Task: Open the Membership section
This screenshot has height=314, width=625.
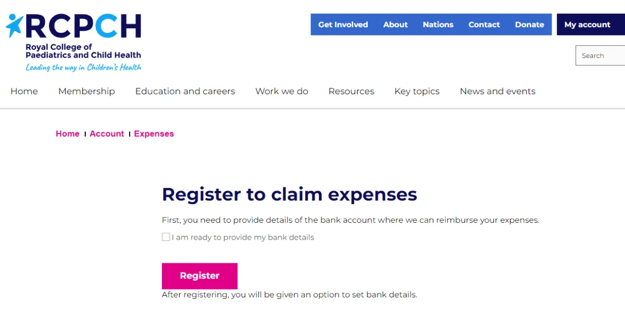Action: (86, 91)
